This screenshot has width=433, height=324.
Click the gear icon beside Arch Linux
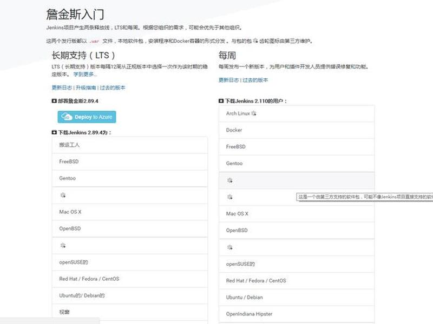254,113
